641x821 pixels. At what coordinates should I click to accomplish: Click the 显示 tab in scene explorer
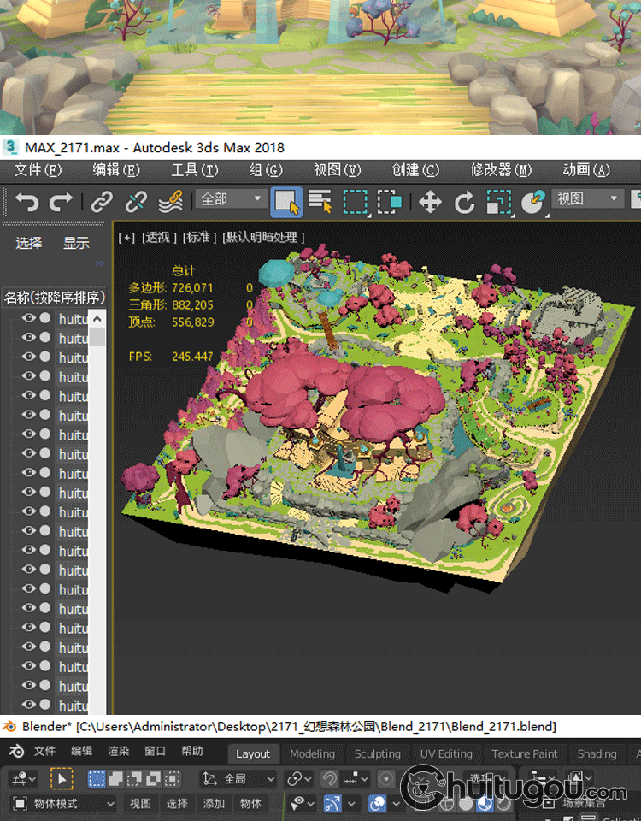click(x=76, y=243)
